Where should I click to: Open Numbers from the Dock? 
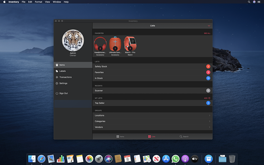pyautogui.click(x=61, y=159)
